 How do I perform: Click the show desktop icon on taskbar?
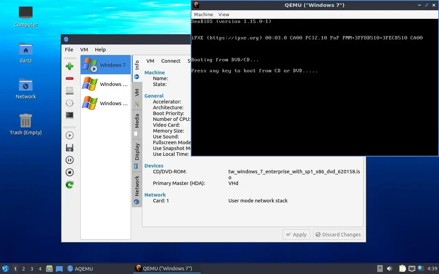[x=59, y=269]
